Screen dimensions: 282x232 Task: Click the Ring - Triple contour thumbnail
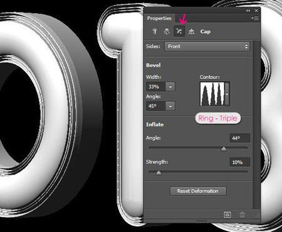point(212,94)
